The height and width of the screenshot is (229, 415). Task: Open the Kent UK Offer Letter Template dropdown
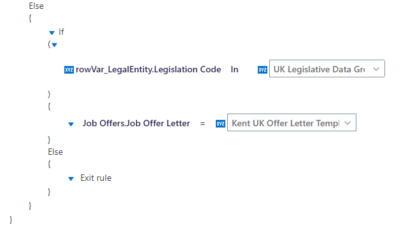(x=292, y=122)
